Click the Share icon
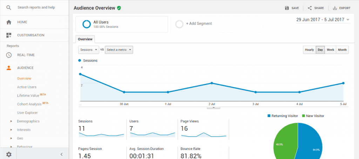 click(310, 8)
